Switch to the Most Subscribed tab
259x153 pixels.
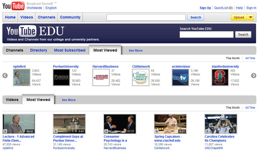pos(70,50)
